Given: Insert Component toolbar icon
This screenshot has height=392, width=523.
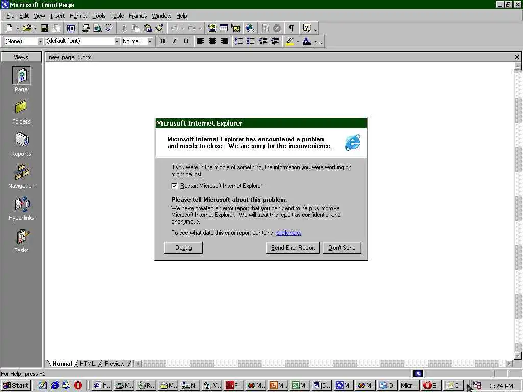Looking at the screenshot, I should coord(212,29).
